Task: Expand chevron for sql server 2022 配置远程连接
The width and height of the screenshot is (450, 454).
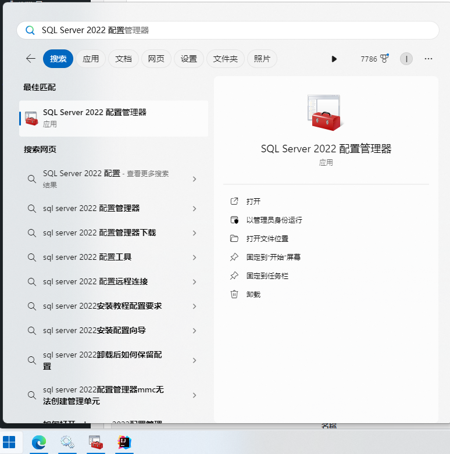Action: [x=194, y=282]
